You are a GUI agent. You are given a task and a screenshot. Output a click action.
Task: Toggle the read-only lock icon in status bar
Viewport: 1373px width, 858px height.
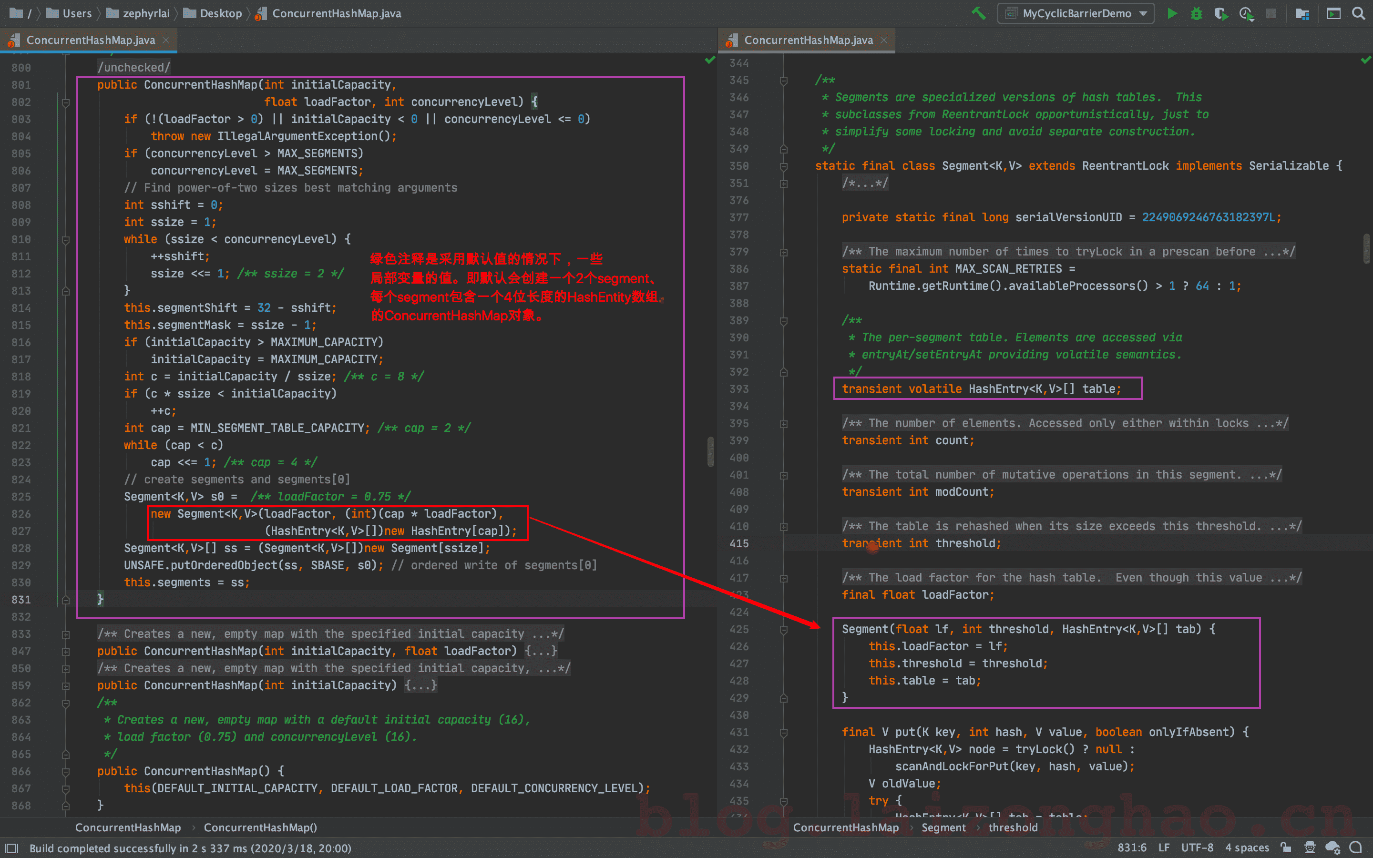1286,847
